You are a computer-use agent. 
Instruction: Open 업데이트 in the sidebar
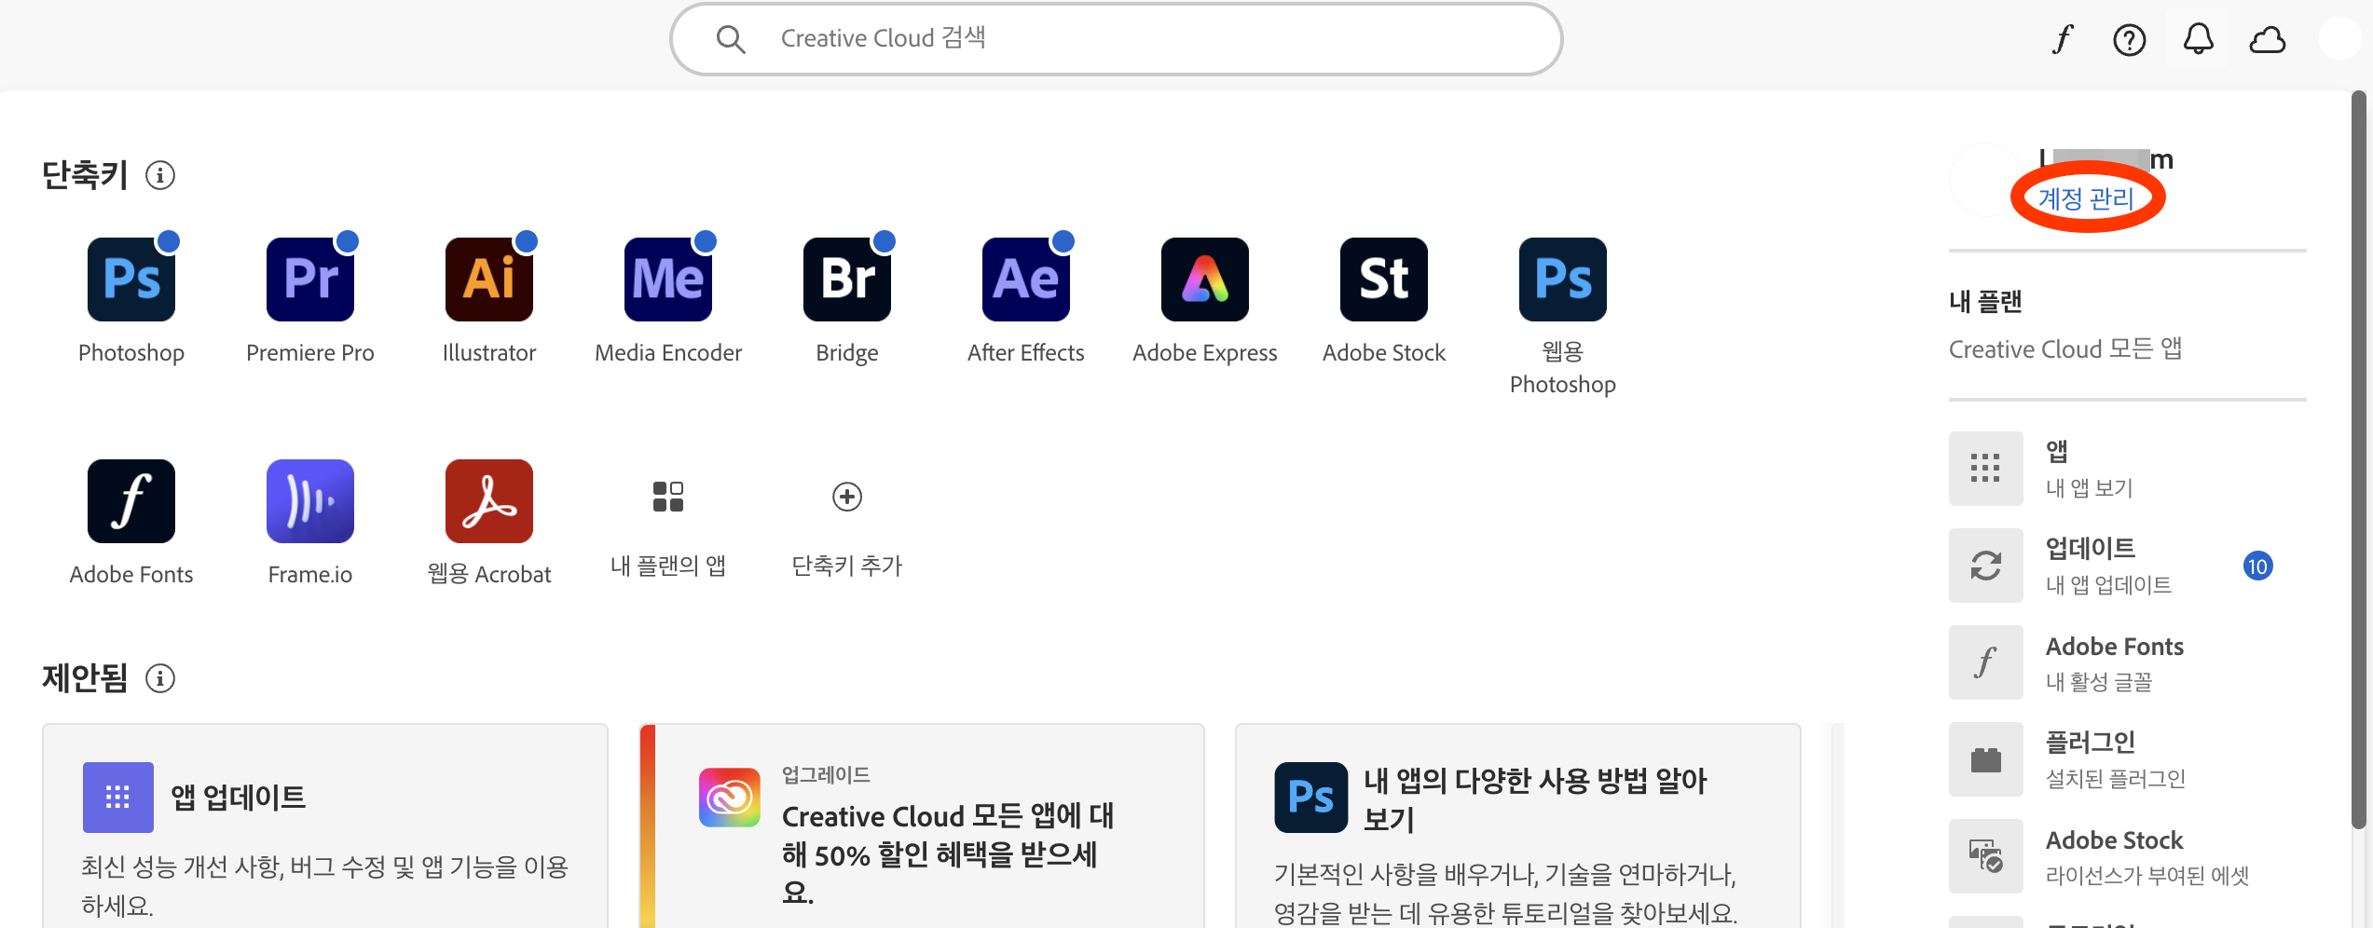tap(2127, 566)
